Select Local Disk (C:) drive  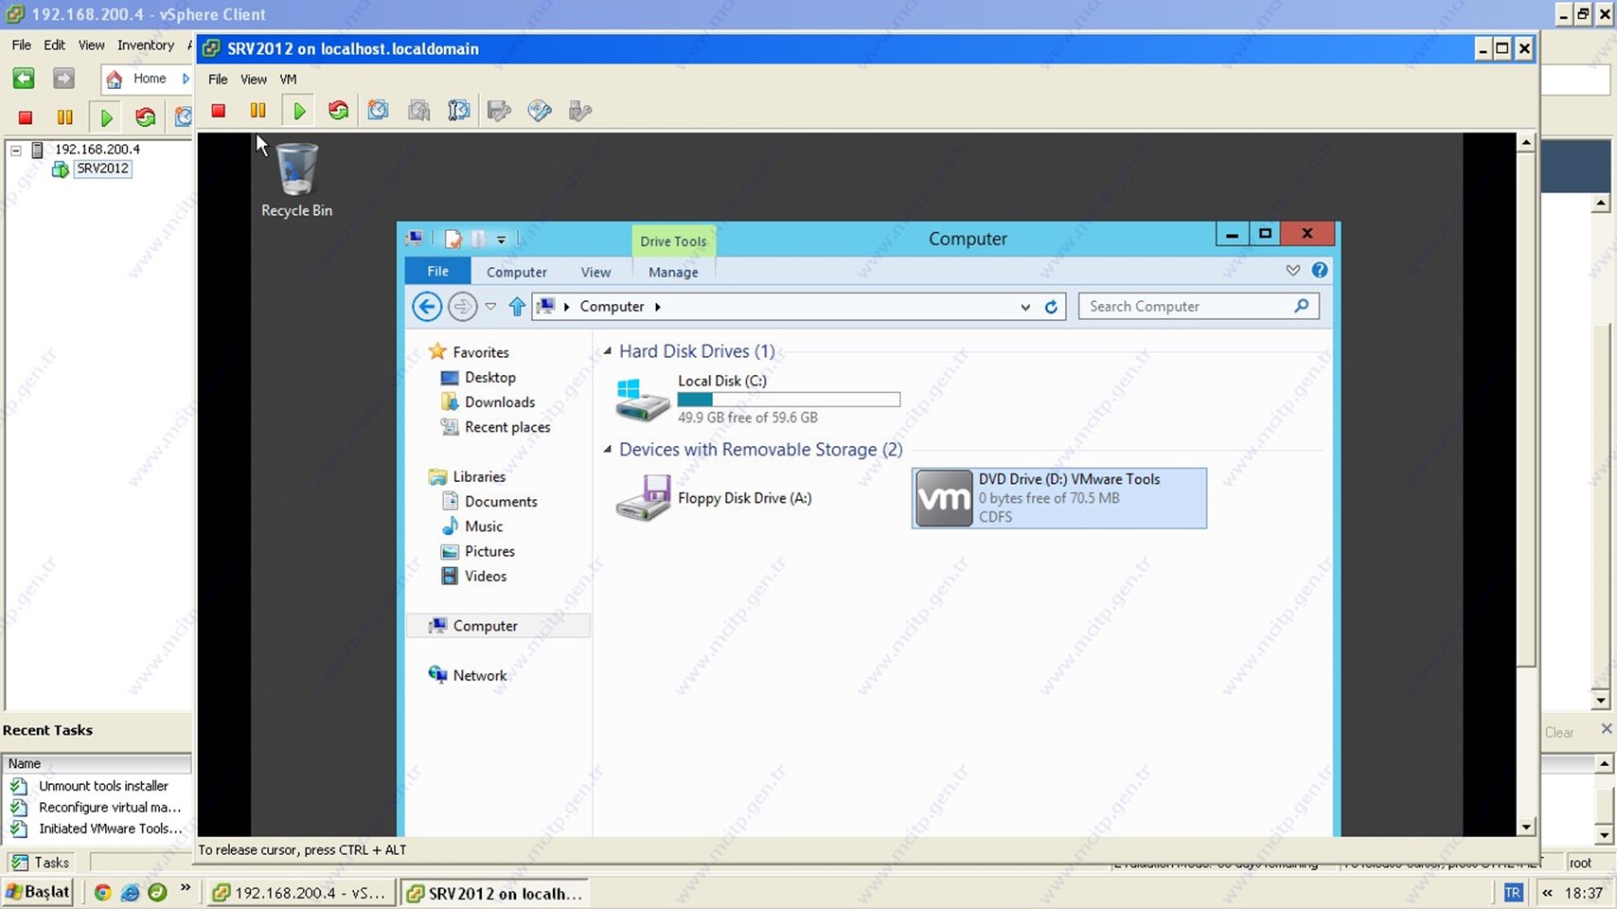757,399
